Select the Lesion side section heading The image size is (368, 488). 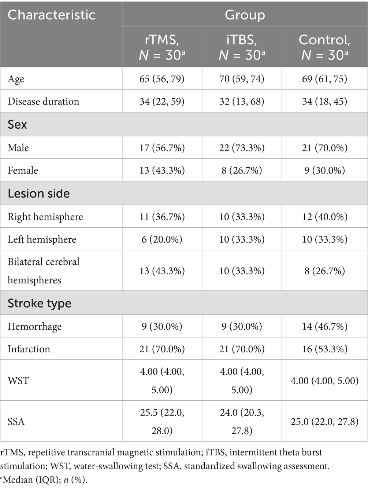click(38, 193)
